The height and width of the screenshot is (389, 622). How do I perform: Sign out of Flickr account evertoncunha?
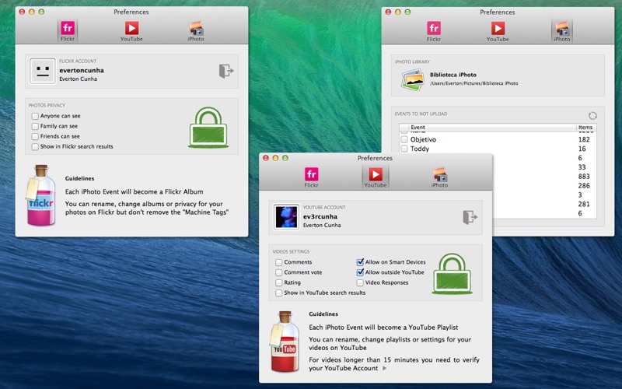pyautogui.click(x=226, y=71)
